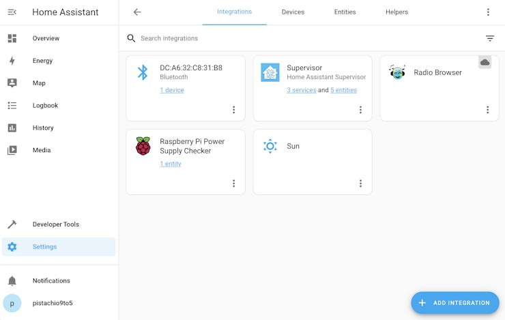The height and width of the screenshot is (320, 505).
Task: Click the History chart icon
Action: [12, 128]
